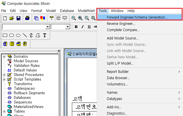Select Model Sources in the tree
This screenshot has width=183, height=116.
26,61
